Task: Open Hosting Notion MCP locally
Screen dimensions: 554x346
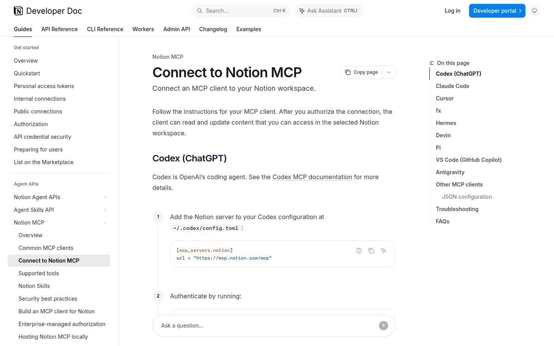Action: point(53,337)
